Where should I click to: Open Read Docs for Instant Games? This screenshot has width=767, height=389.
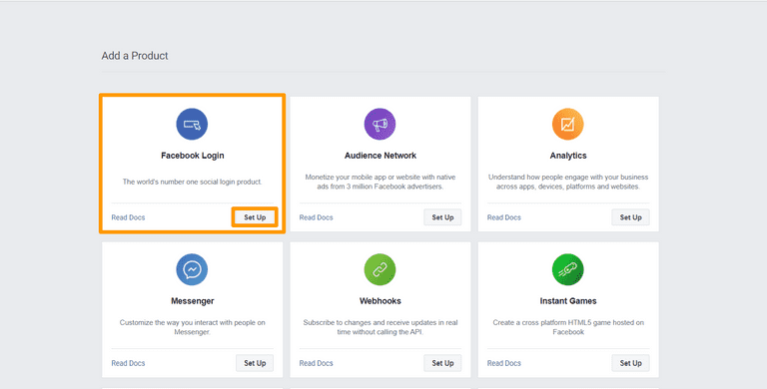click(x=503, y=363)
